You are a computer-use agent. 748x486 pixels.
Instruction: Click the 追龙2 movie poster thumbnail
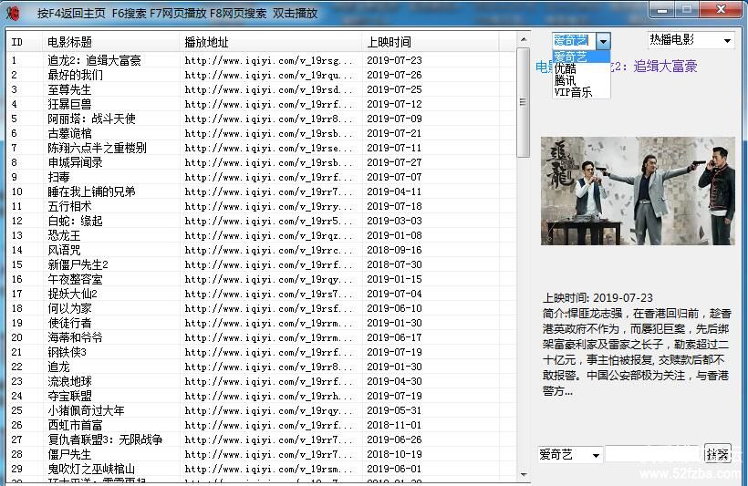click(638, 191)
